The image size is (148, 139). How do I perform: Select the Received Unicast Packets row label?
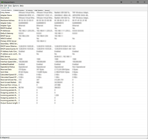pos(9,80)
